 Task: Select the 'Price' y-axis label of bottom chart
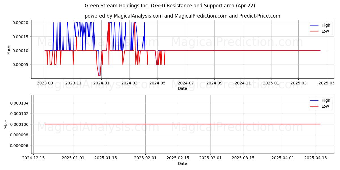pos(6,125)
